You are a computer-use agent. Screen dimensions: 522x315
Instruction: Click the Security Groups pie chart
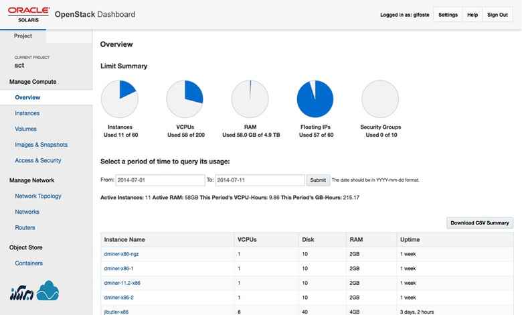click(380, 99)
